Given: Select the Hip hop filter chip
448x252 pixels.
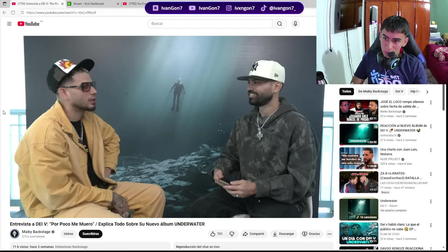Looking at the screenshot, I should [415, 91].
